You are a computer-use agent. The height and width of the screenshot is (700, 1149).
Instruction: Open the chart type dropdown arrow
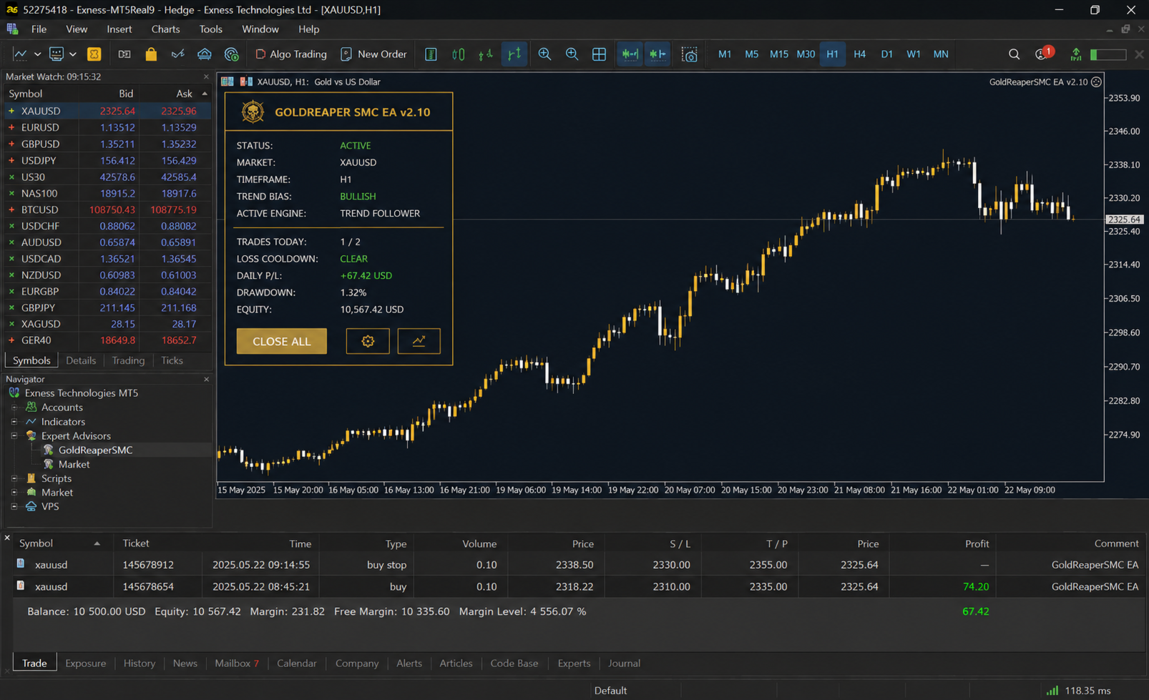(37, 54)
